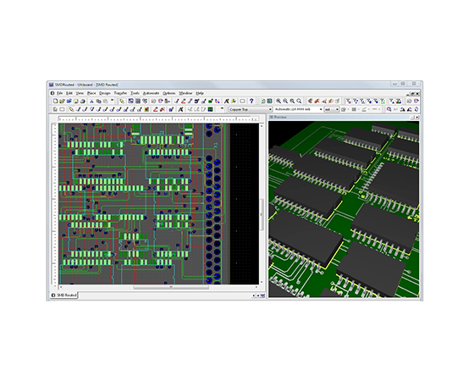Click the Copy icon in toolbar
Image resolution: width=474 pixels, height=381 pixels.
coord(98,102)
